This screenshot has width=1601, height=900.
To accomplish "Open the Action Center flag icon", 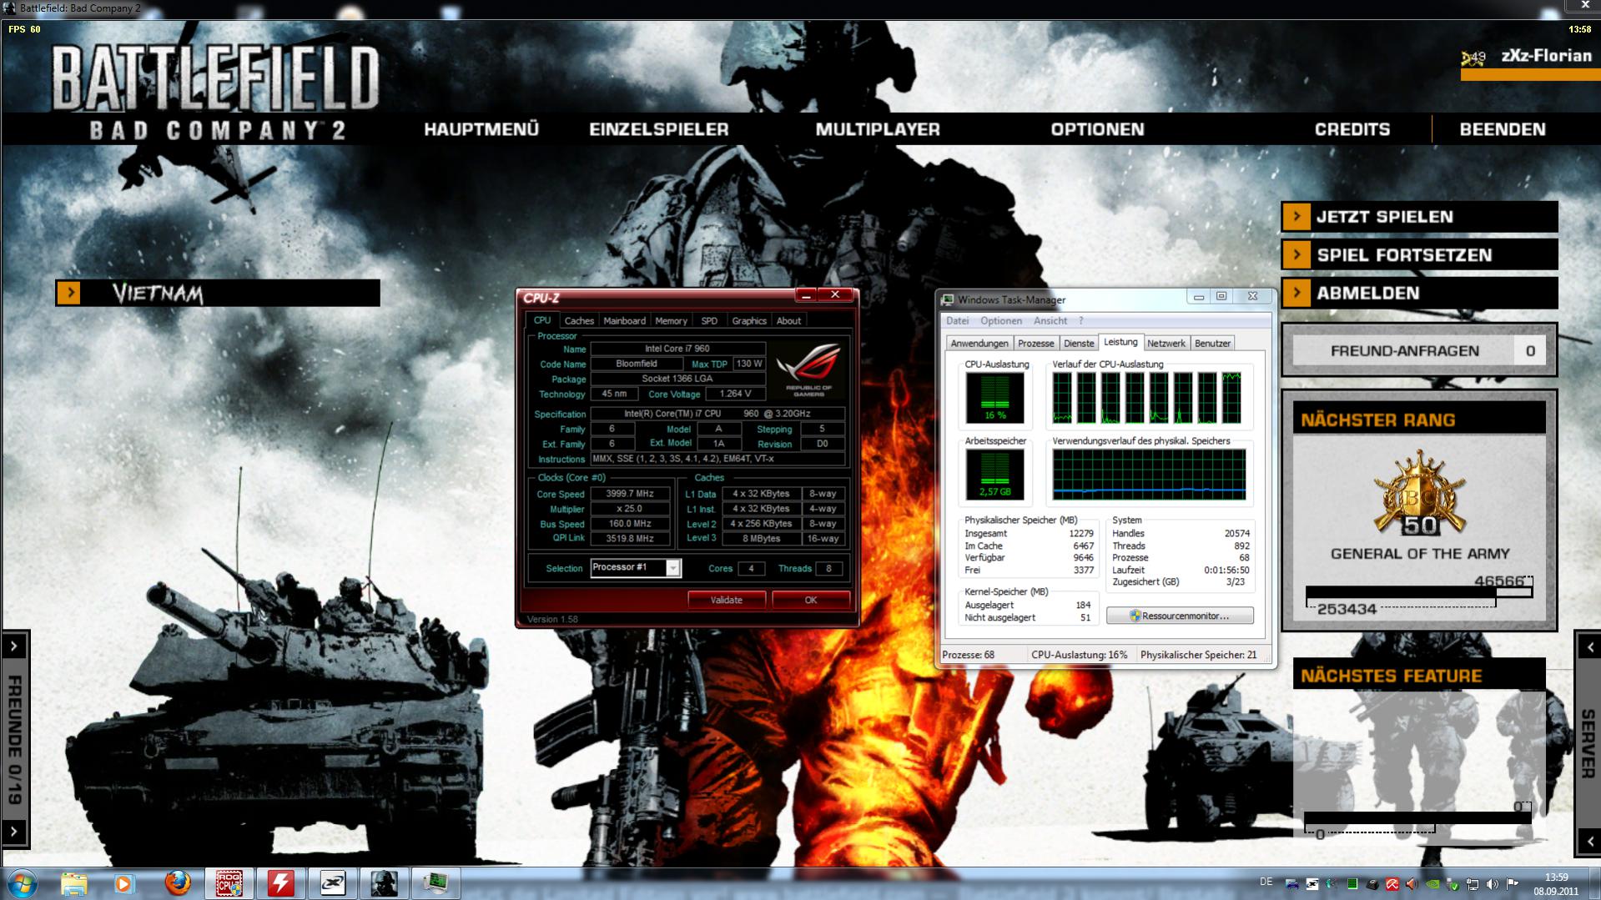I will (x=1513, y=884).
